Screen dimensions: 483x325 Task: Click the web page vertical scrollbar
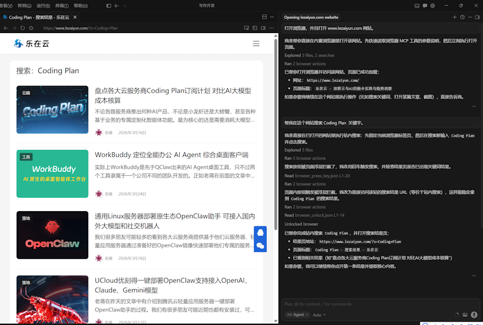point(276,136)
